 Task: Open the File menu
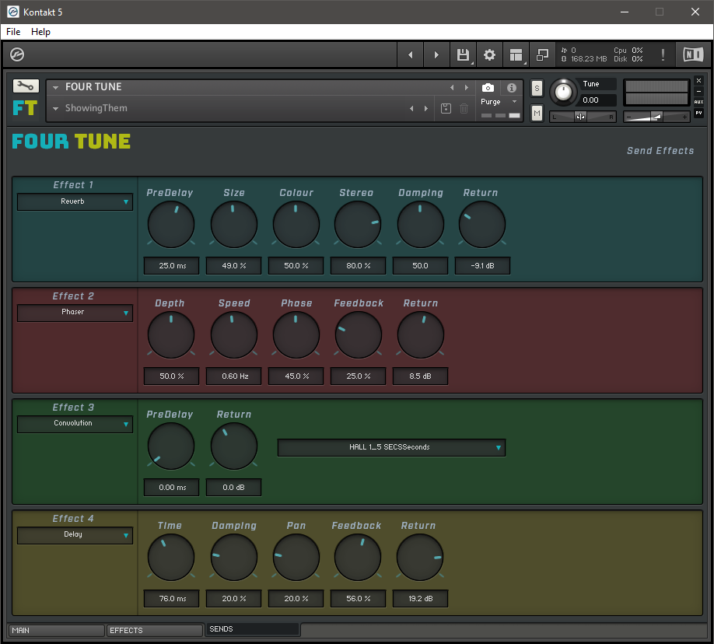(x=13, y=32)
